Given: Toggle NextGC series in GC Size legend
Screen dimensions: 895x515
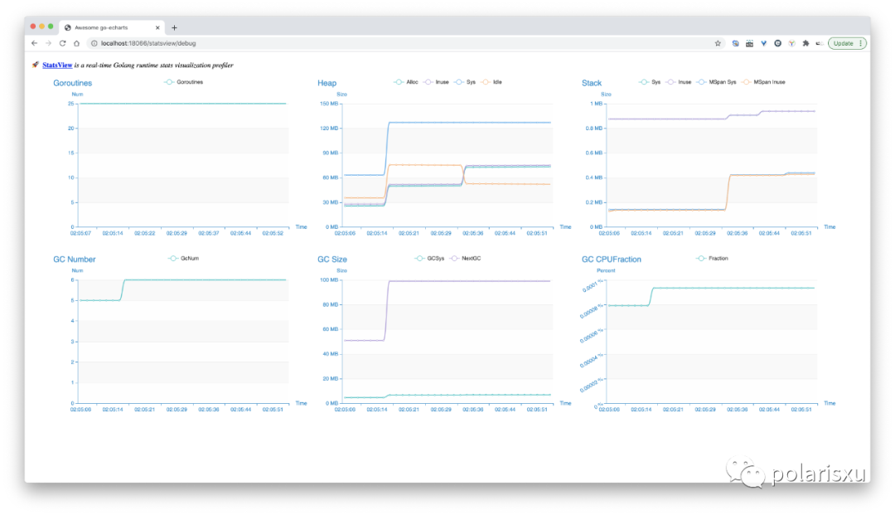Looking at the screenshot, I should click(x=465, y=259).
